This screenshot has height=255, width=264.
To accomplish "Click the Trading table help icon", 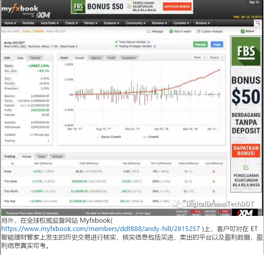I will [x=12, y=163].
